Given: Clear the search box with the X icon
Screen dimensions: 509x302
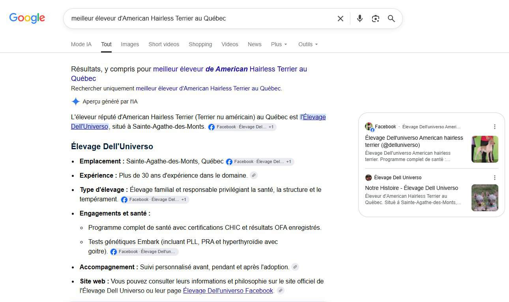Looking at the screenshot, I should [x=341, y=19].
